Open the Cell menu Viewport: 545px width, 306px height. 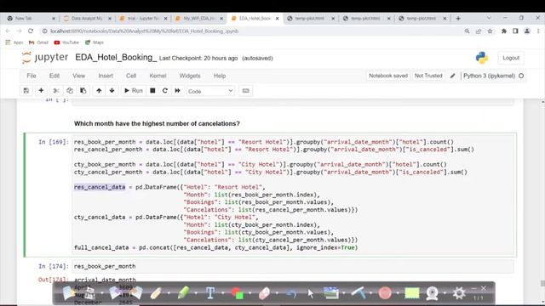131,76
